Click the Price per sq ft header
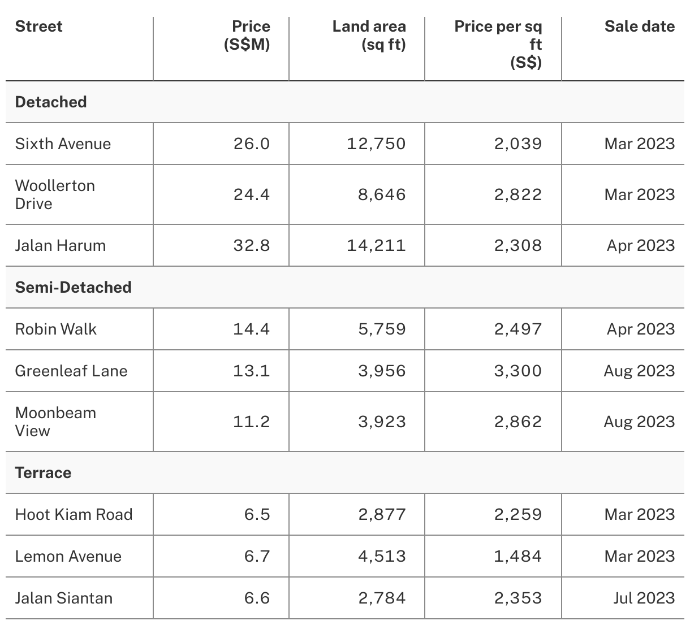 (498, 44)
